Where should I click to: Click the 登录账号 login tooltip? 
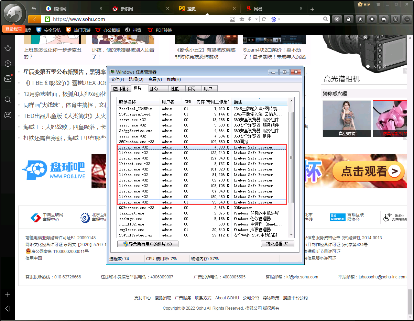(x=14, y=29)
